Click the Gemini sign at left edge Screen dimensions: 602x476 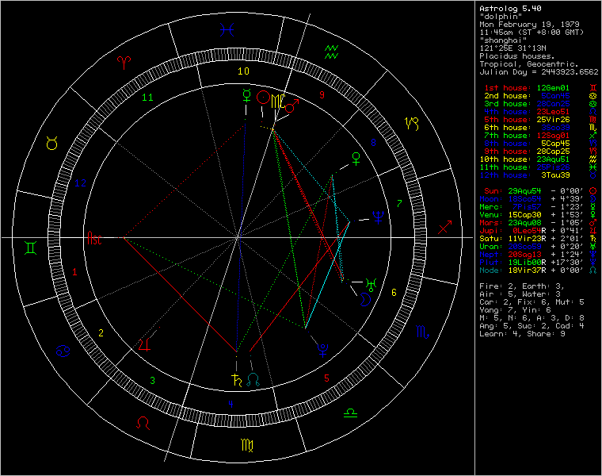(29, 248)
